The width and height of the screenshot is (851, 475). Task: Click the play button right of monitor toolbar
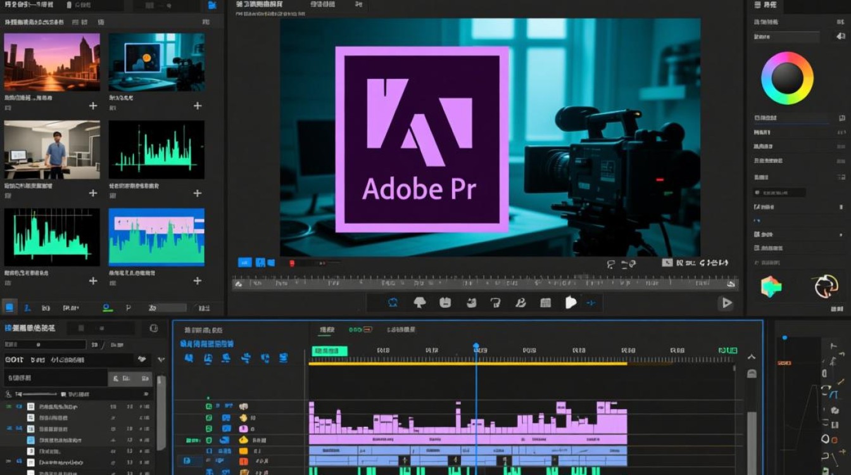point(726,303)
